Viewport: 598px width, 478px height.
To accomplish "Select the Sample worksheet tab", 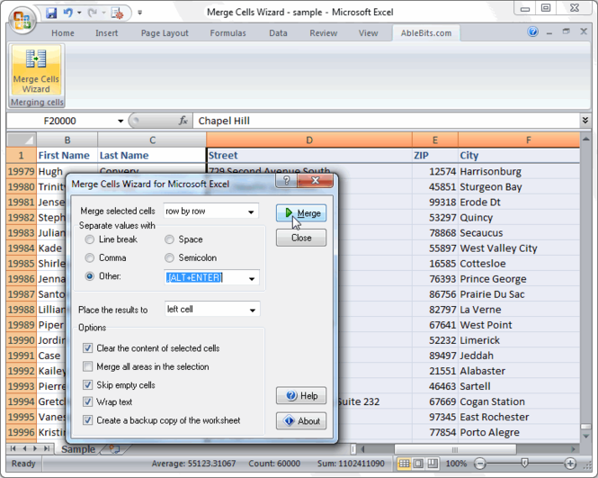I will click(x=78, y=449).
